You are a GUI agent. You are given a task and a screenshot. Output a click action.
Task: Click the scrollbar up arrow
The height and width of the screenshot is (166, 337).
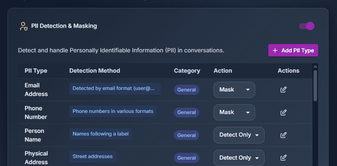315,67
